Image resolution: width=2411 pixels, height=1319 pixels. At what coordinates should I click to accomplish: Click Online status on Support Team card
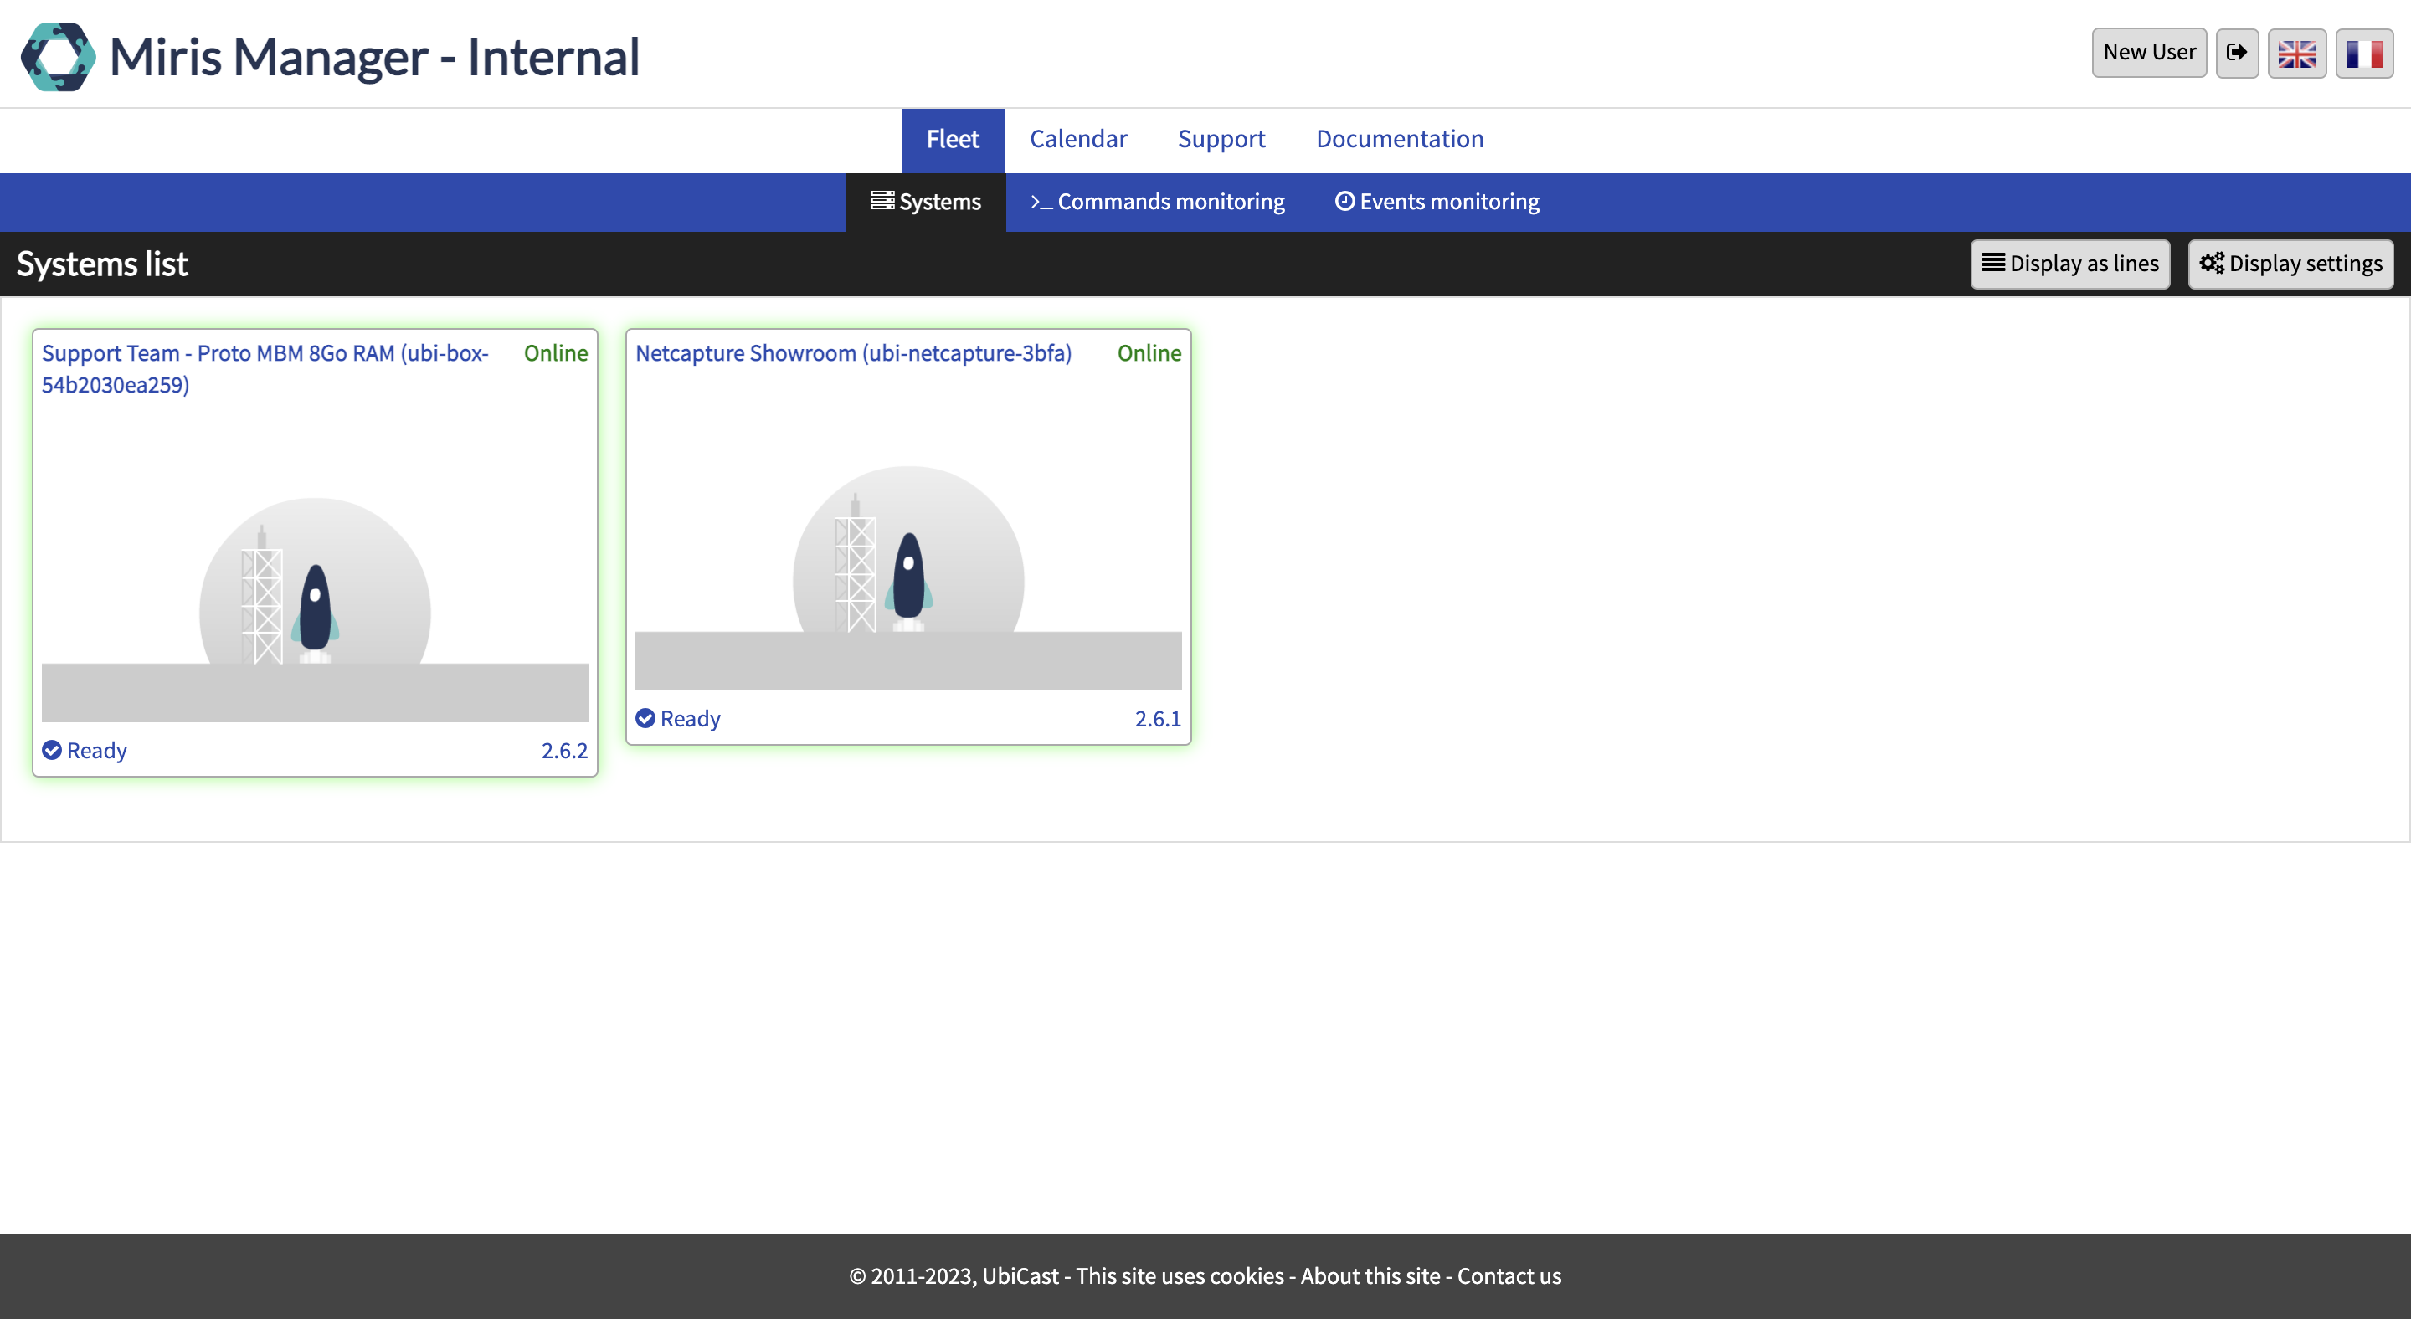coord(556,354)
